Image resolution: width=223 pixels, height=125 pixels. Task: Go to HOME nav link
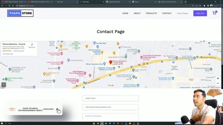pyautogui.click(x=125, y=13)
